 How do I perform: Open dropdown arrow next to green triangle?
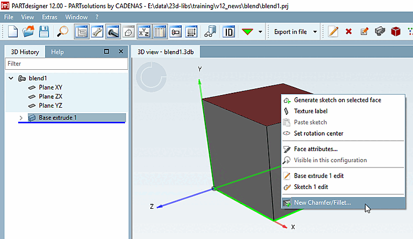(260, 32)
